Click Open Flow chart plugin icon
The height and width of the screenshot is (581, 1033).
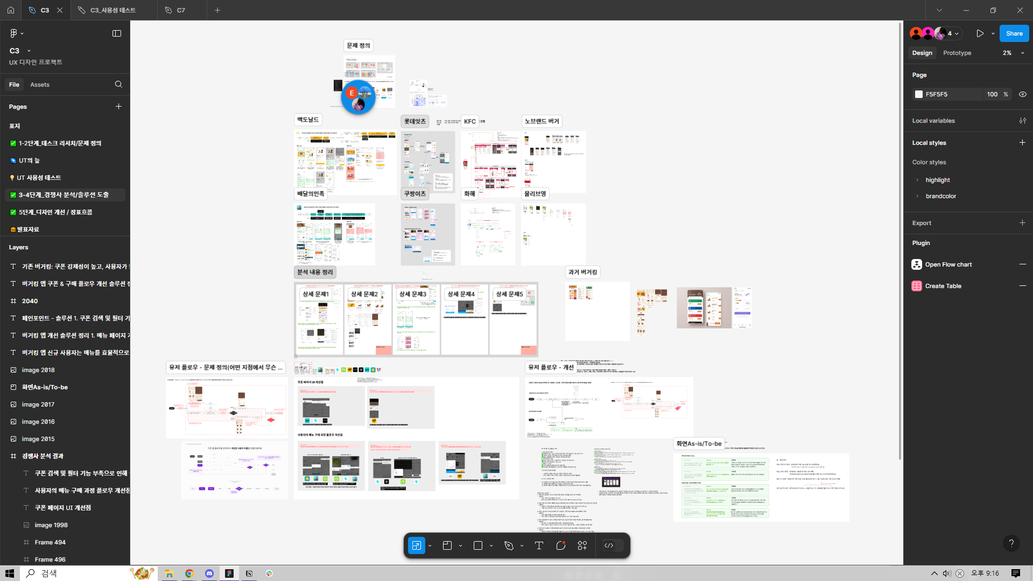click(x=916, y=264)
